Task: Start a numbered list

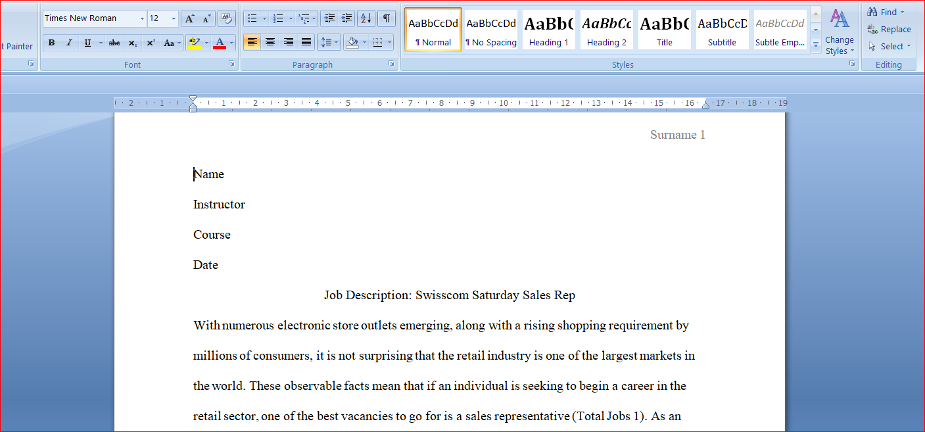Action: tap(278, 18)
